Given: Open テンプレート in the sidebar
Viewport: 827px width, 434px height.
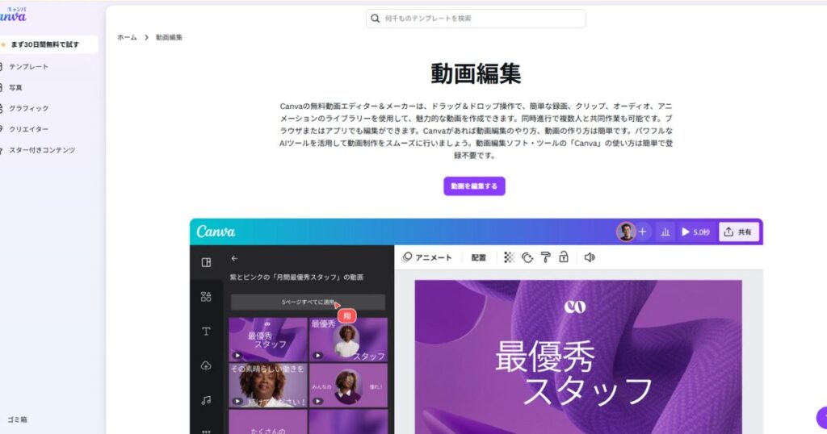Looking at the screenshot, I should click(x=27, y=67).
